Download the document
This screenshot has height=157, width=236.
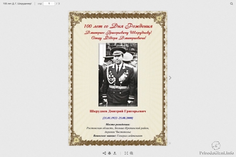[x=115, y=153]
